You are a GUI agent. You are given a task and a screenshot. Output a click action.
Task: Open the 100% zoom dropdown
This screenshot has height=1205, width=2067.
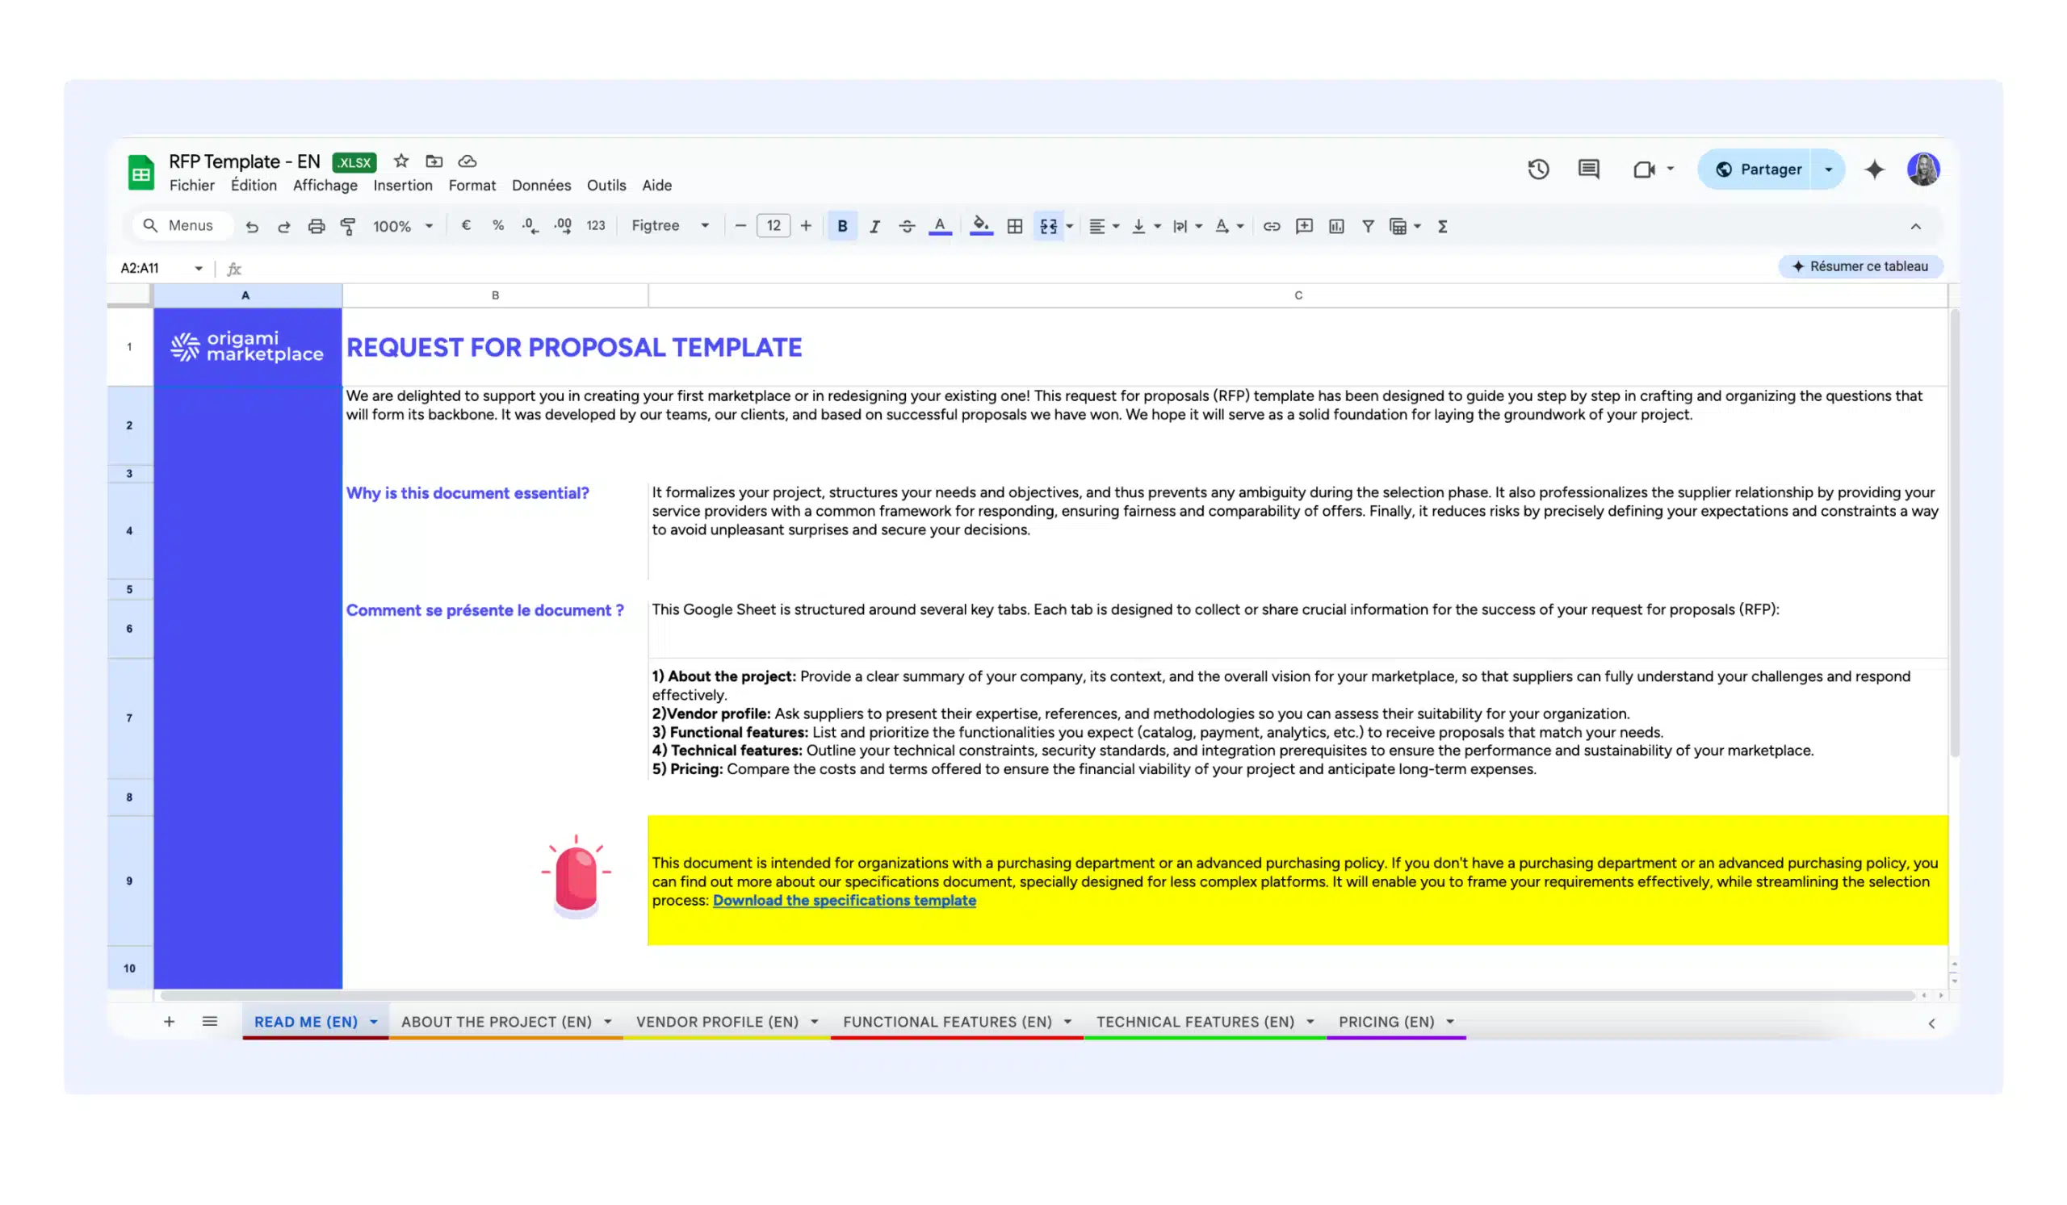click(x=402, y=226)
